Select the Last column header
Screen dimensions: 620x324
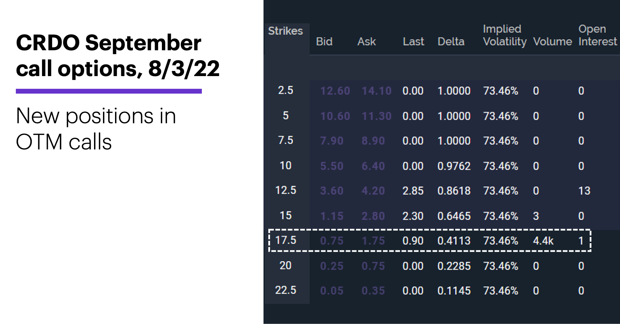pos(413,42)
